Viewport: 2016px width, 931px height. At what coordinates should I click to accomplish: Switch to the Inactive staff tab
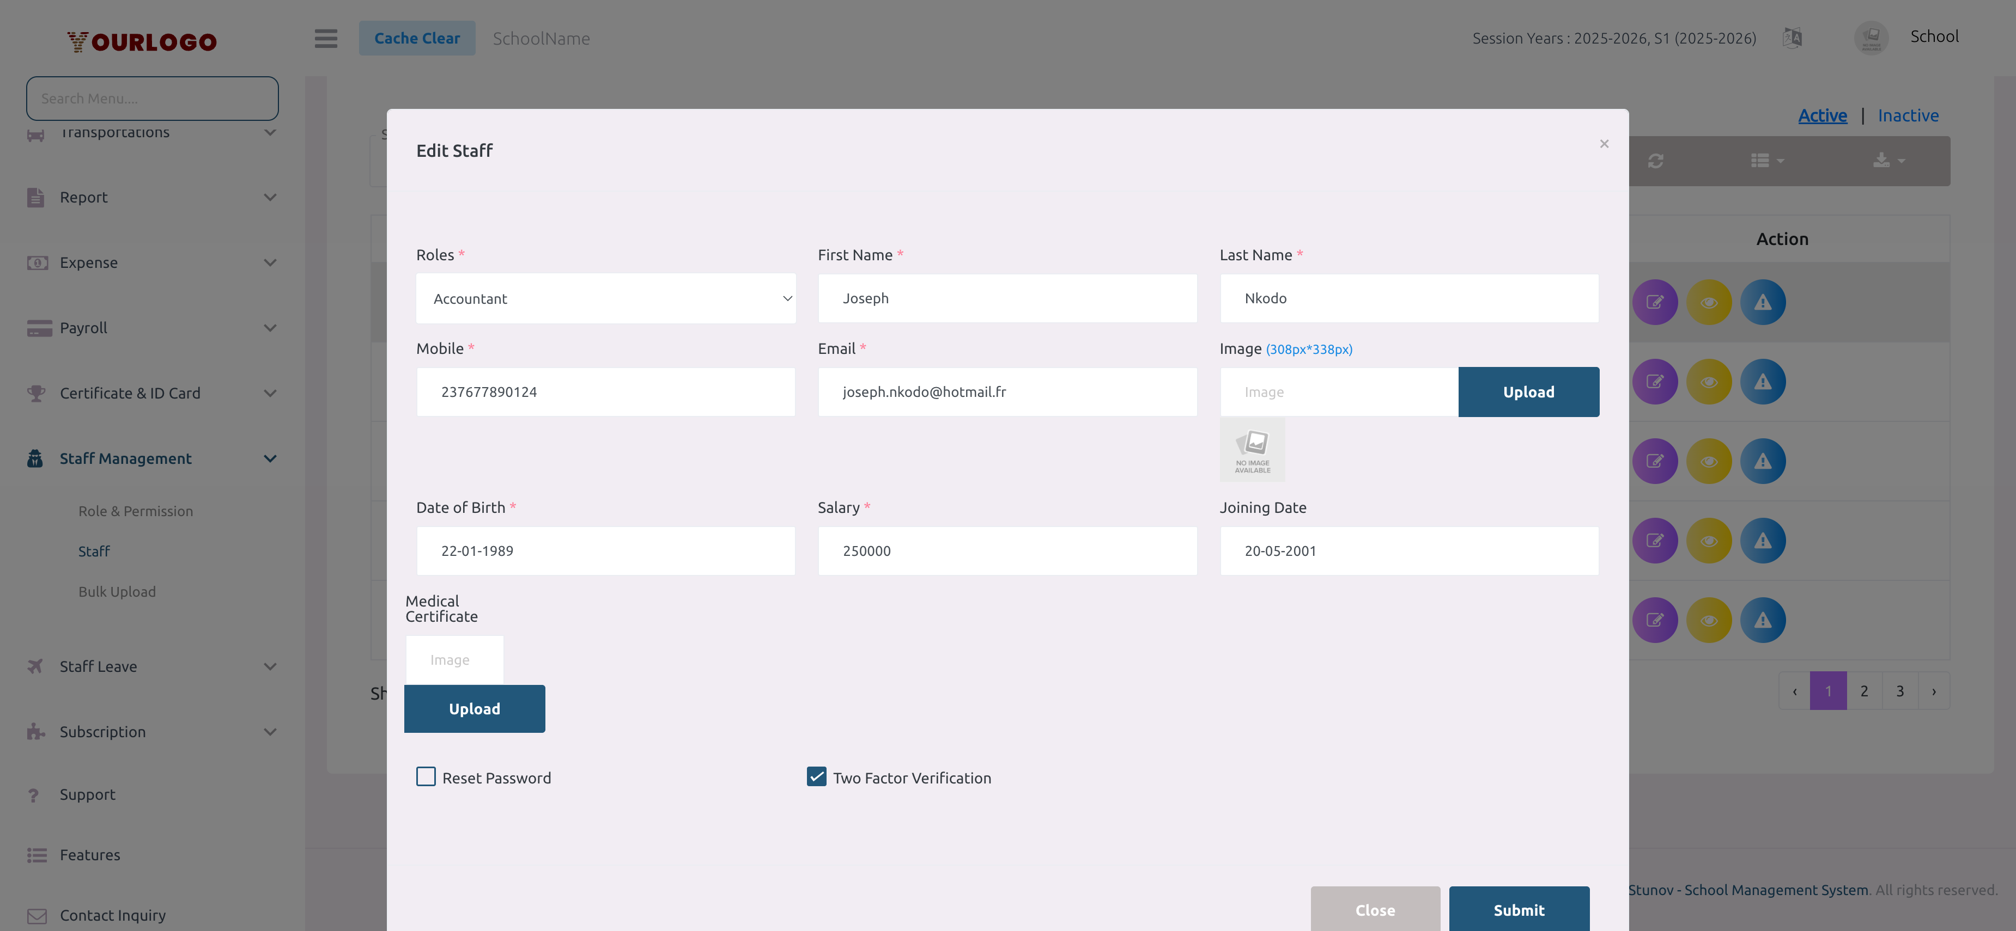coord(1908,115)
